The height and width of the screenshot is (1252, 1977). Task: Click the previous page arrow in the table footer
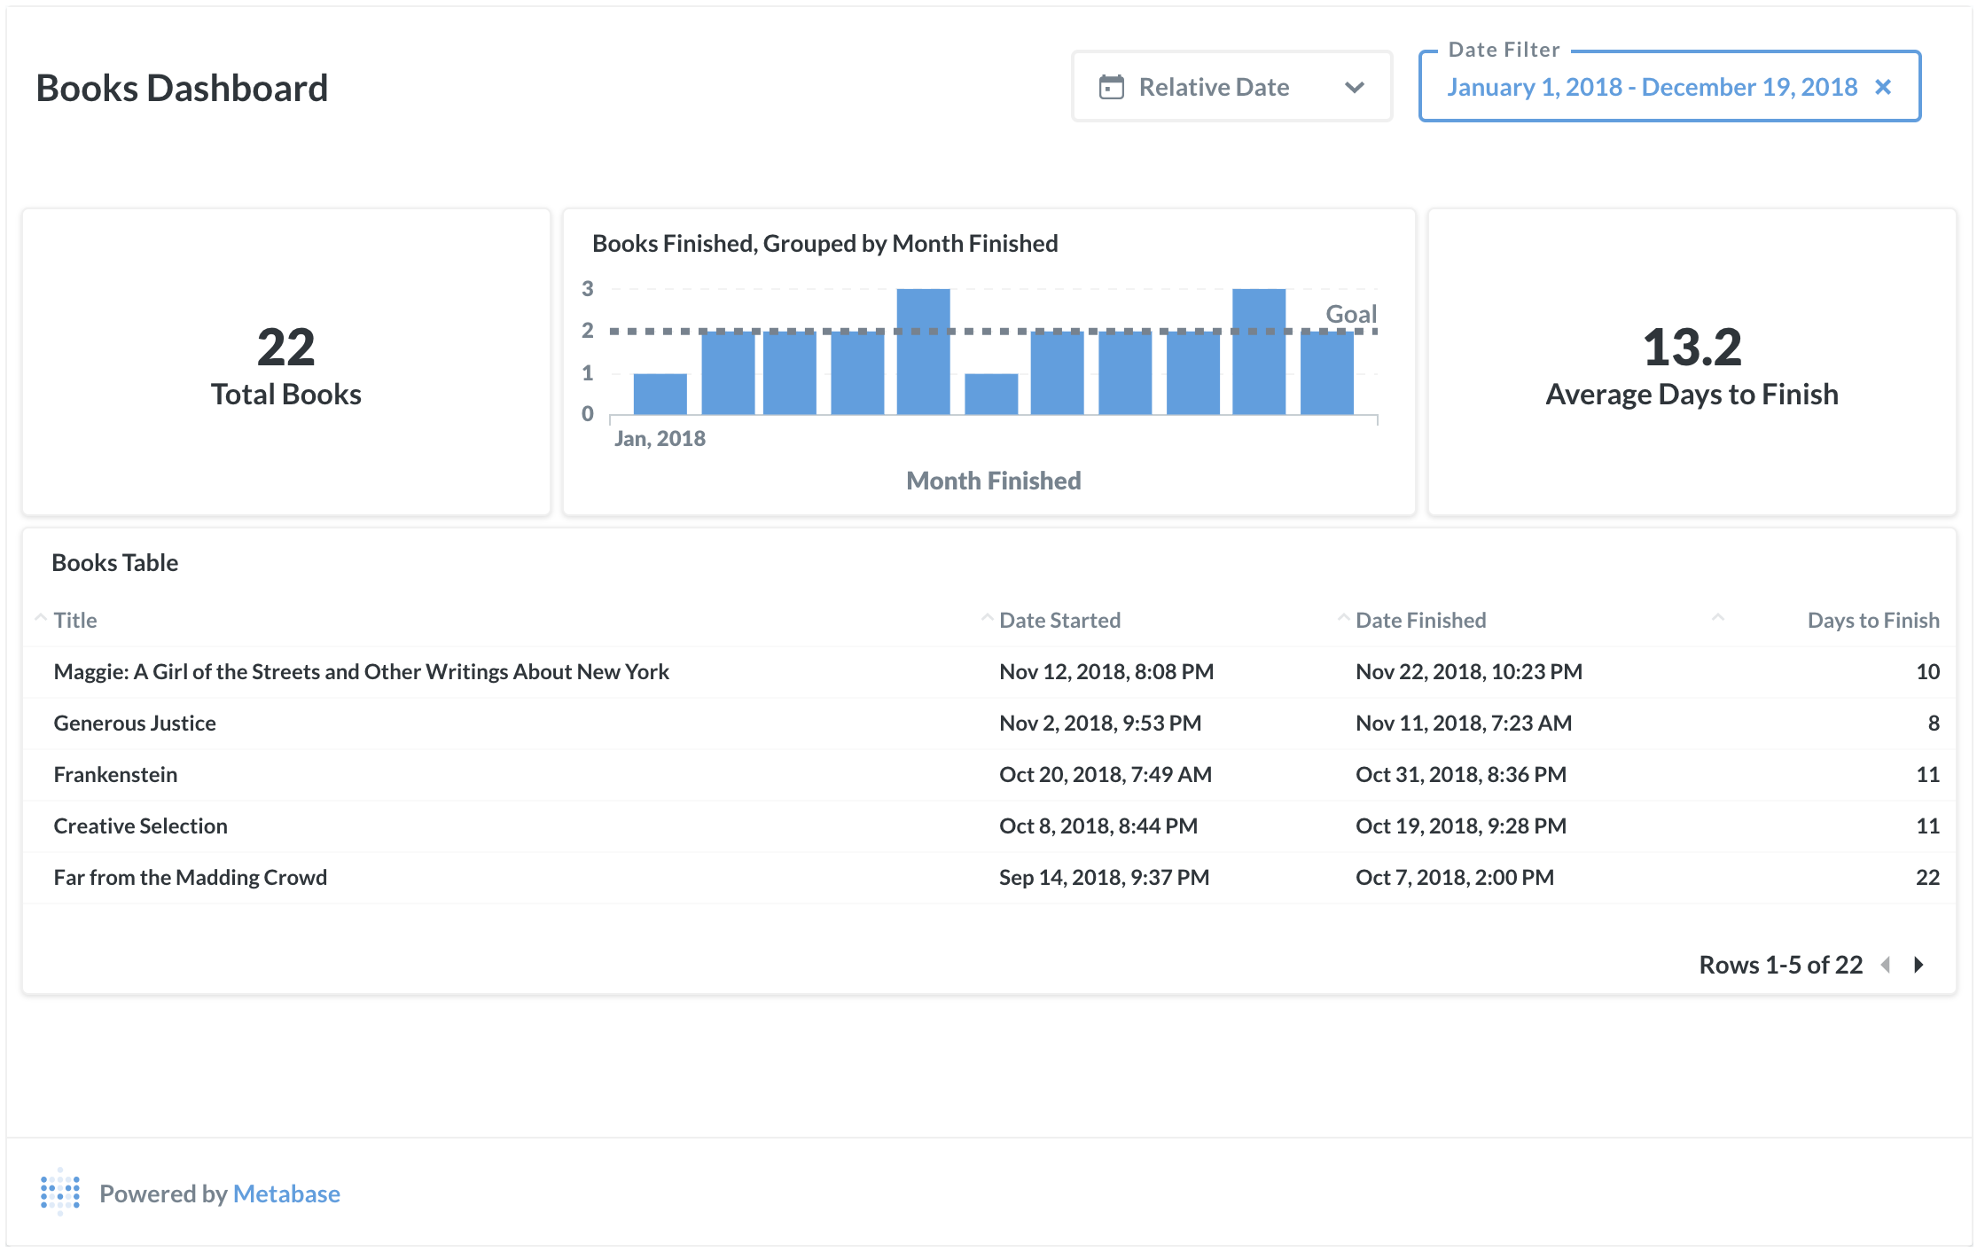1885,965
